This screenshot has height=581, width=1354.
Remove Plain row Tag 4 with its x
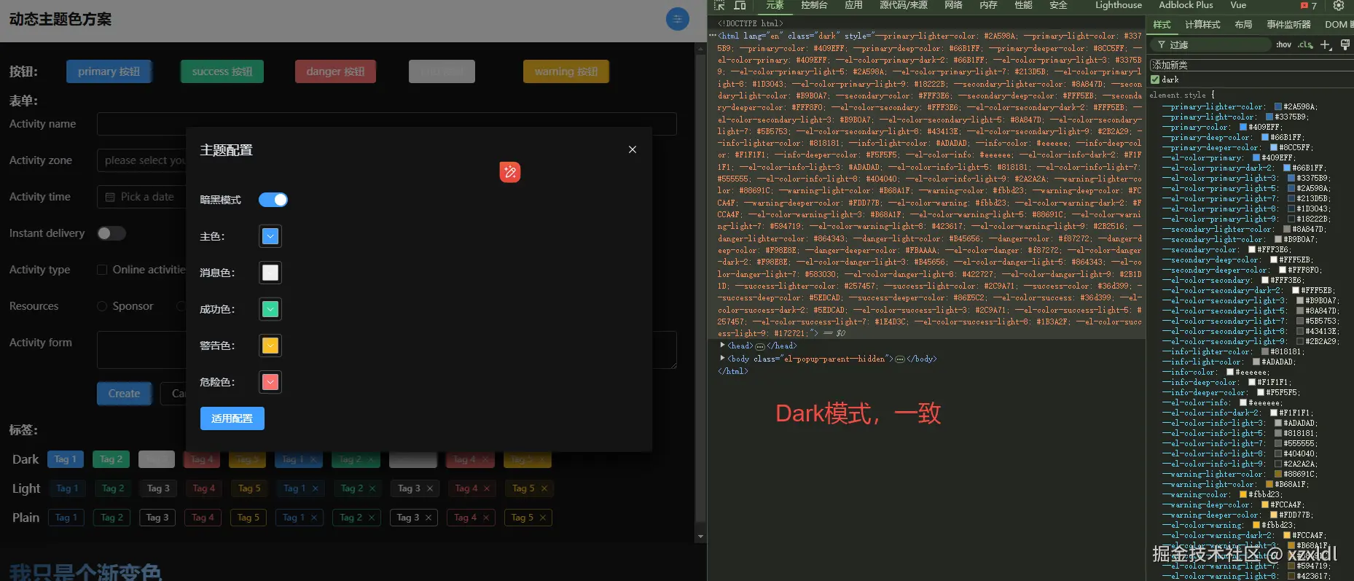tap(485, 518)
